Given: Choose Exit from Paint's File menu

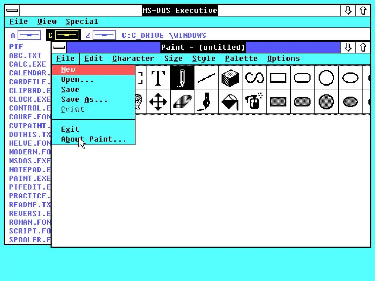Looking at the screenshot, I should pyautogui.click(x=93, y=129).
